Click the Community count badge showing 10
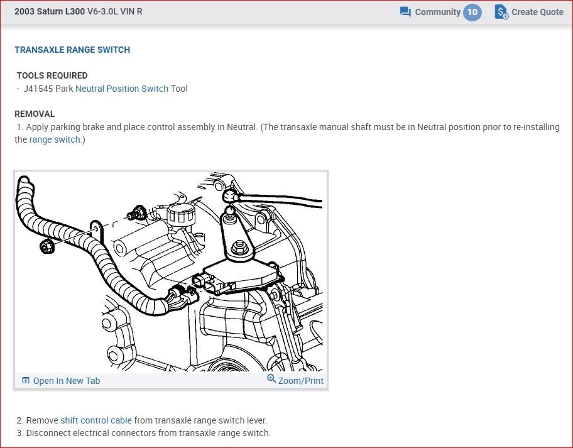The height and width of the screenshot is (448, 573). [x=472, y=12]
